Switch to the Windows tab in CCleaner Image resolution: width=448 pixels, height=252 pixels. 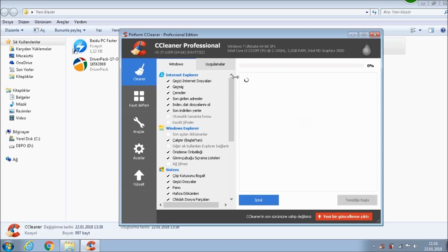[x=176, y=64]
